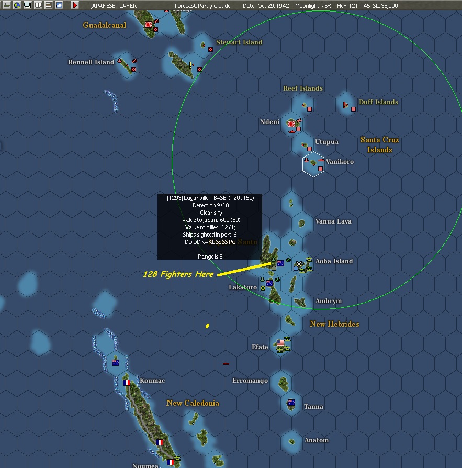462x468 pixels.
Task: Click the Luganville BASE tooltip title
Action: 210,198
